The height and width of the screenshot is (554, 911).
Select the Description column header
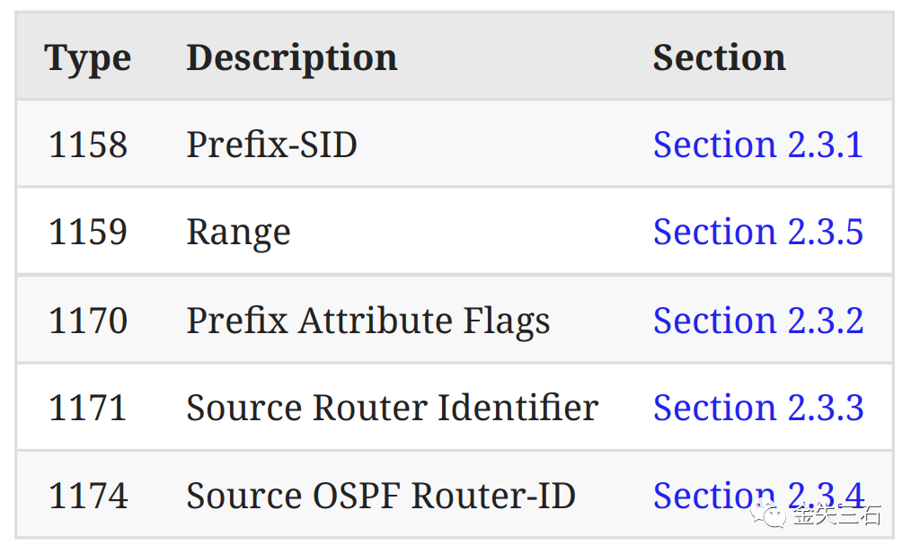[x=291, y=57]
